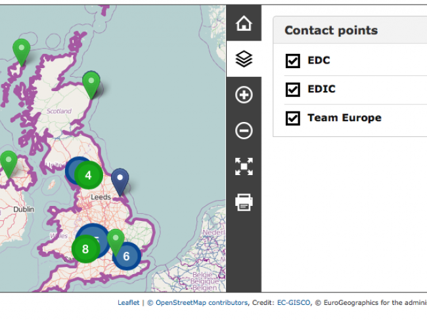Select the dark blue marker near Leeds
This screenshot has width=427, height=320.
120,181
